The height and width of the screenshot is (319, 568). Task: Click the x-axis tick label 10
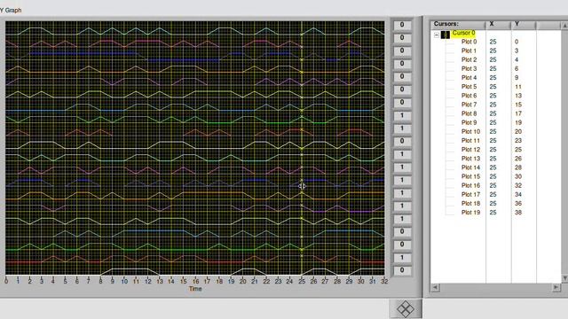tap(124, 281)
